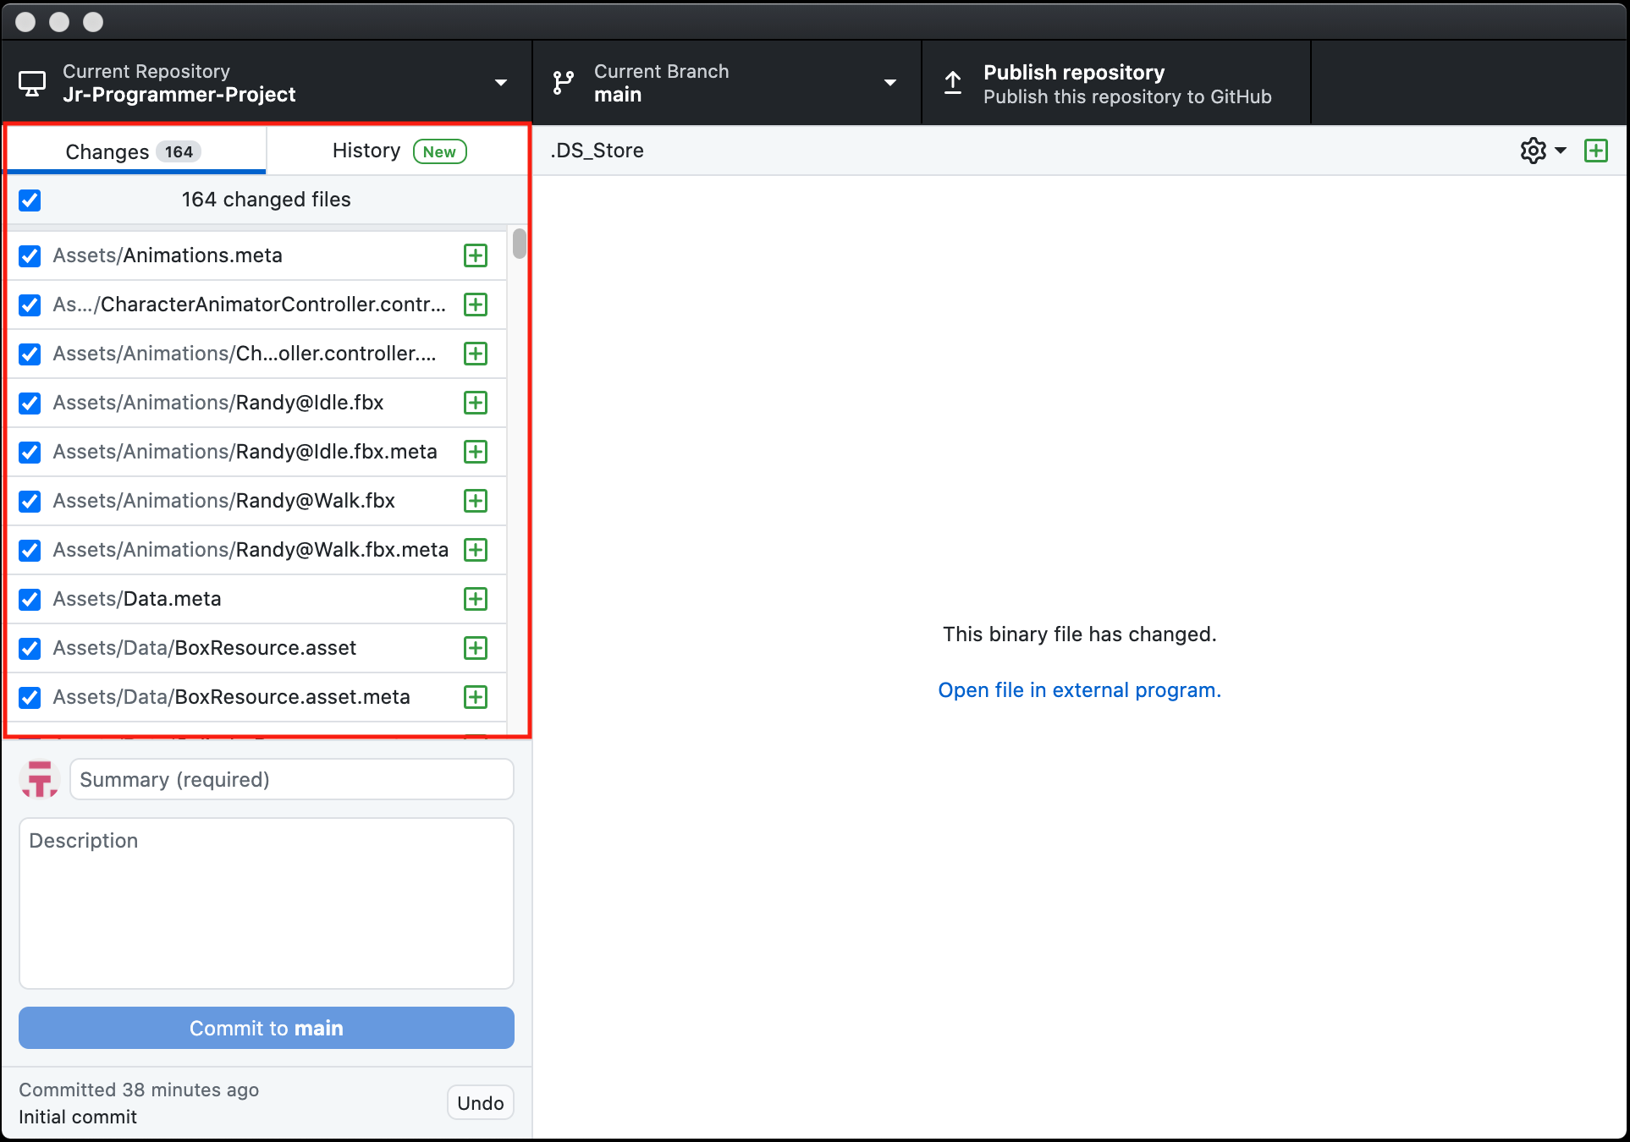Viewport: 1630px width, 1142px height.
Task: Expand the Current Branch main dropdown
Action: click(889, 83)
